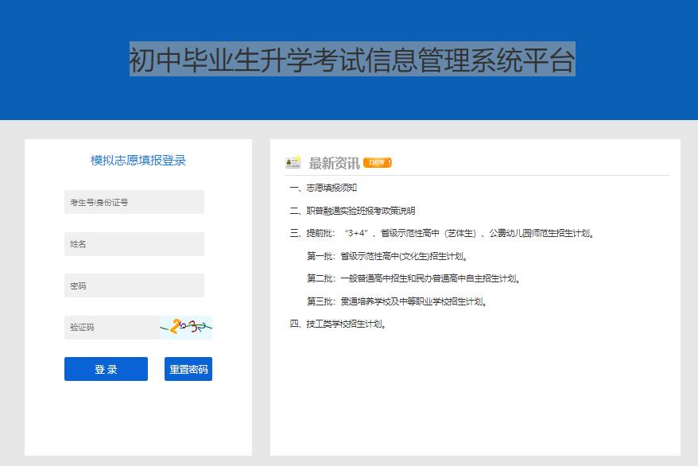Refresh the captcha verification image
The width and height of the screenshot is (698, 466).
(185, 327)
